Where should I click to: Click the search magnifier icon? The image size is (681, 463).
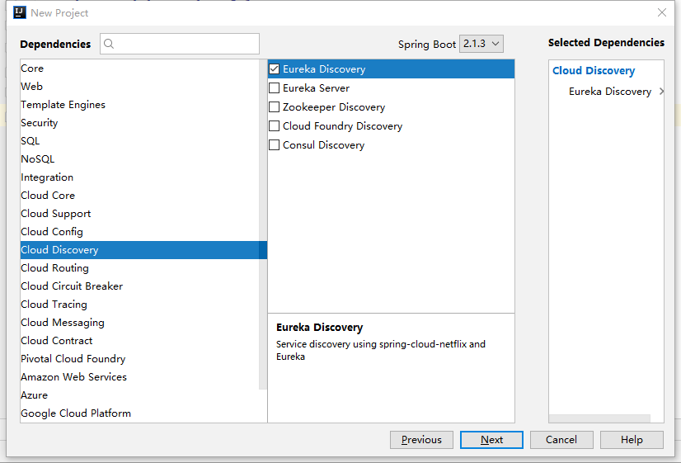point(109,44)
